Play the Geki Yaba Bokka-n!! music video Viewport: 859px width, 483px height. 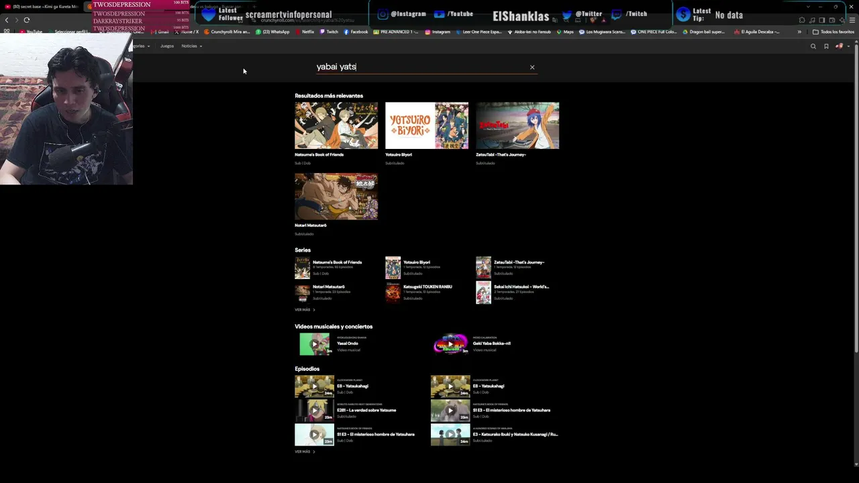point(450,344)
